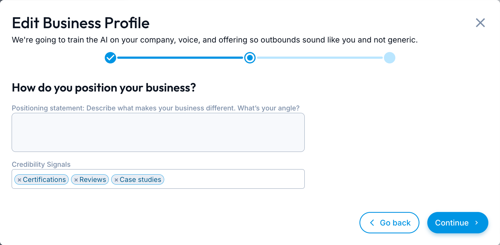Select the Certifications tag label
The height and width of the screenshot is (245, 500).
(44, 179)
